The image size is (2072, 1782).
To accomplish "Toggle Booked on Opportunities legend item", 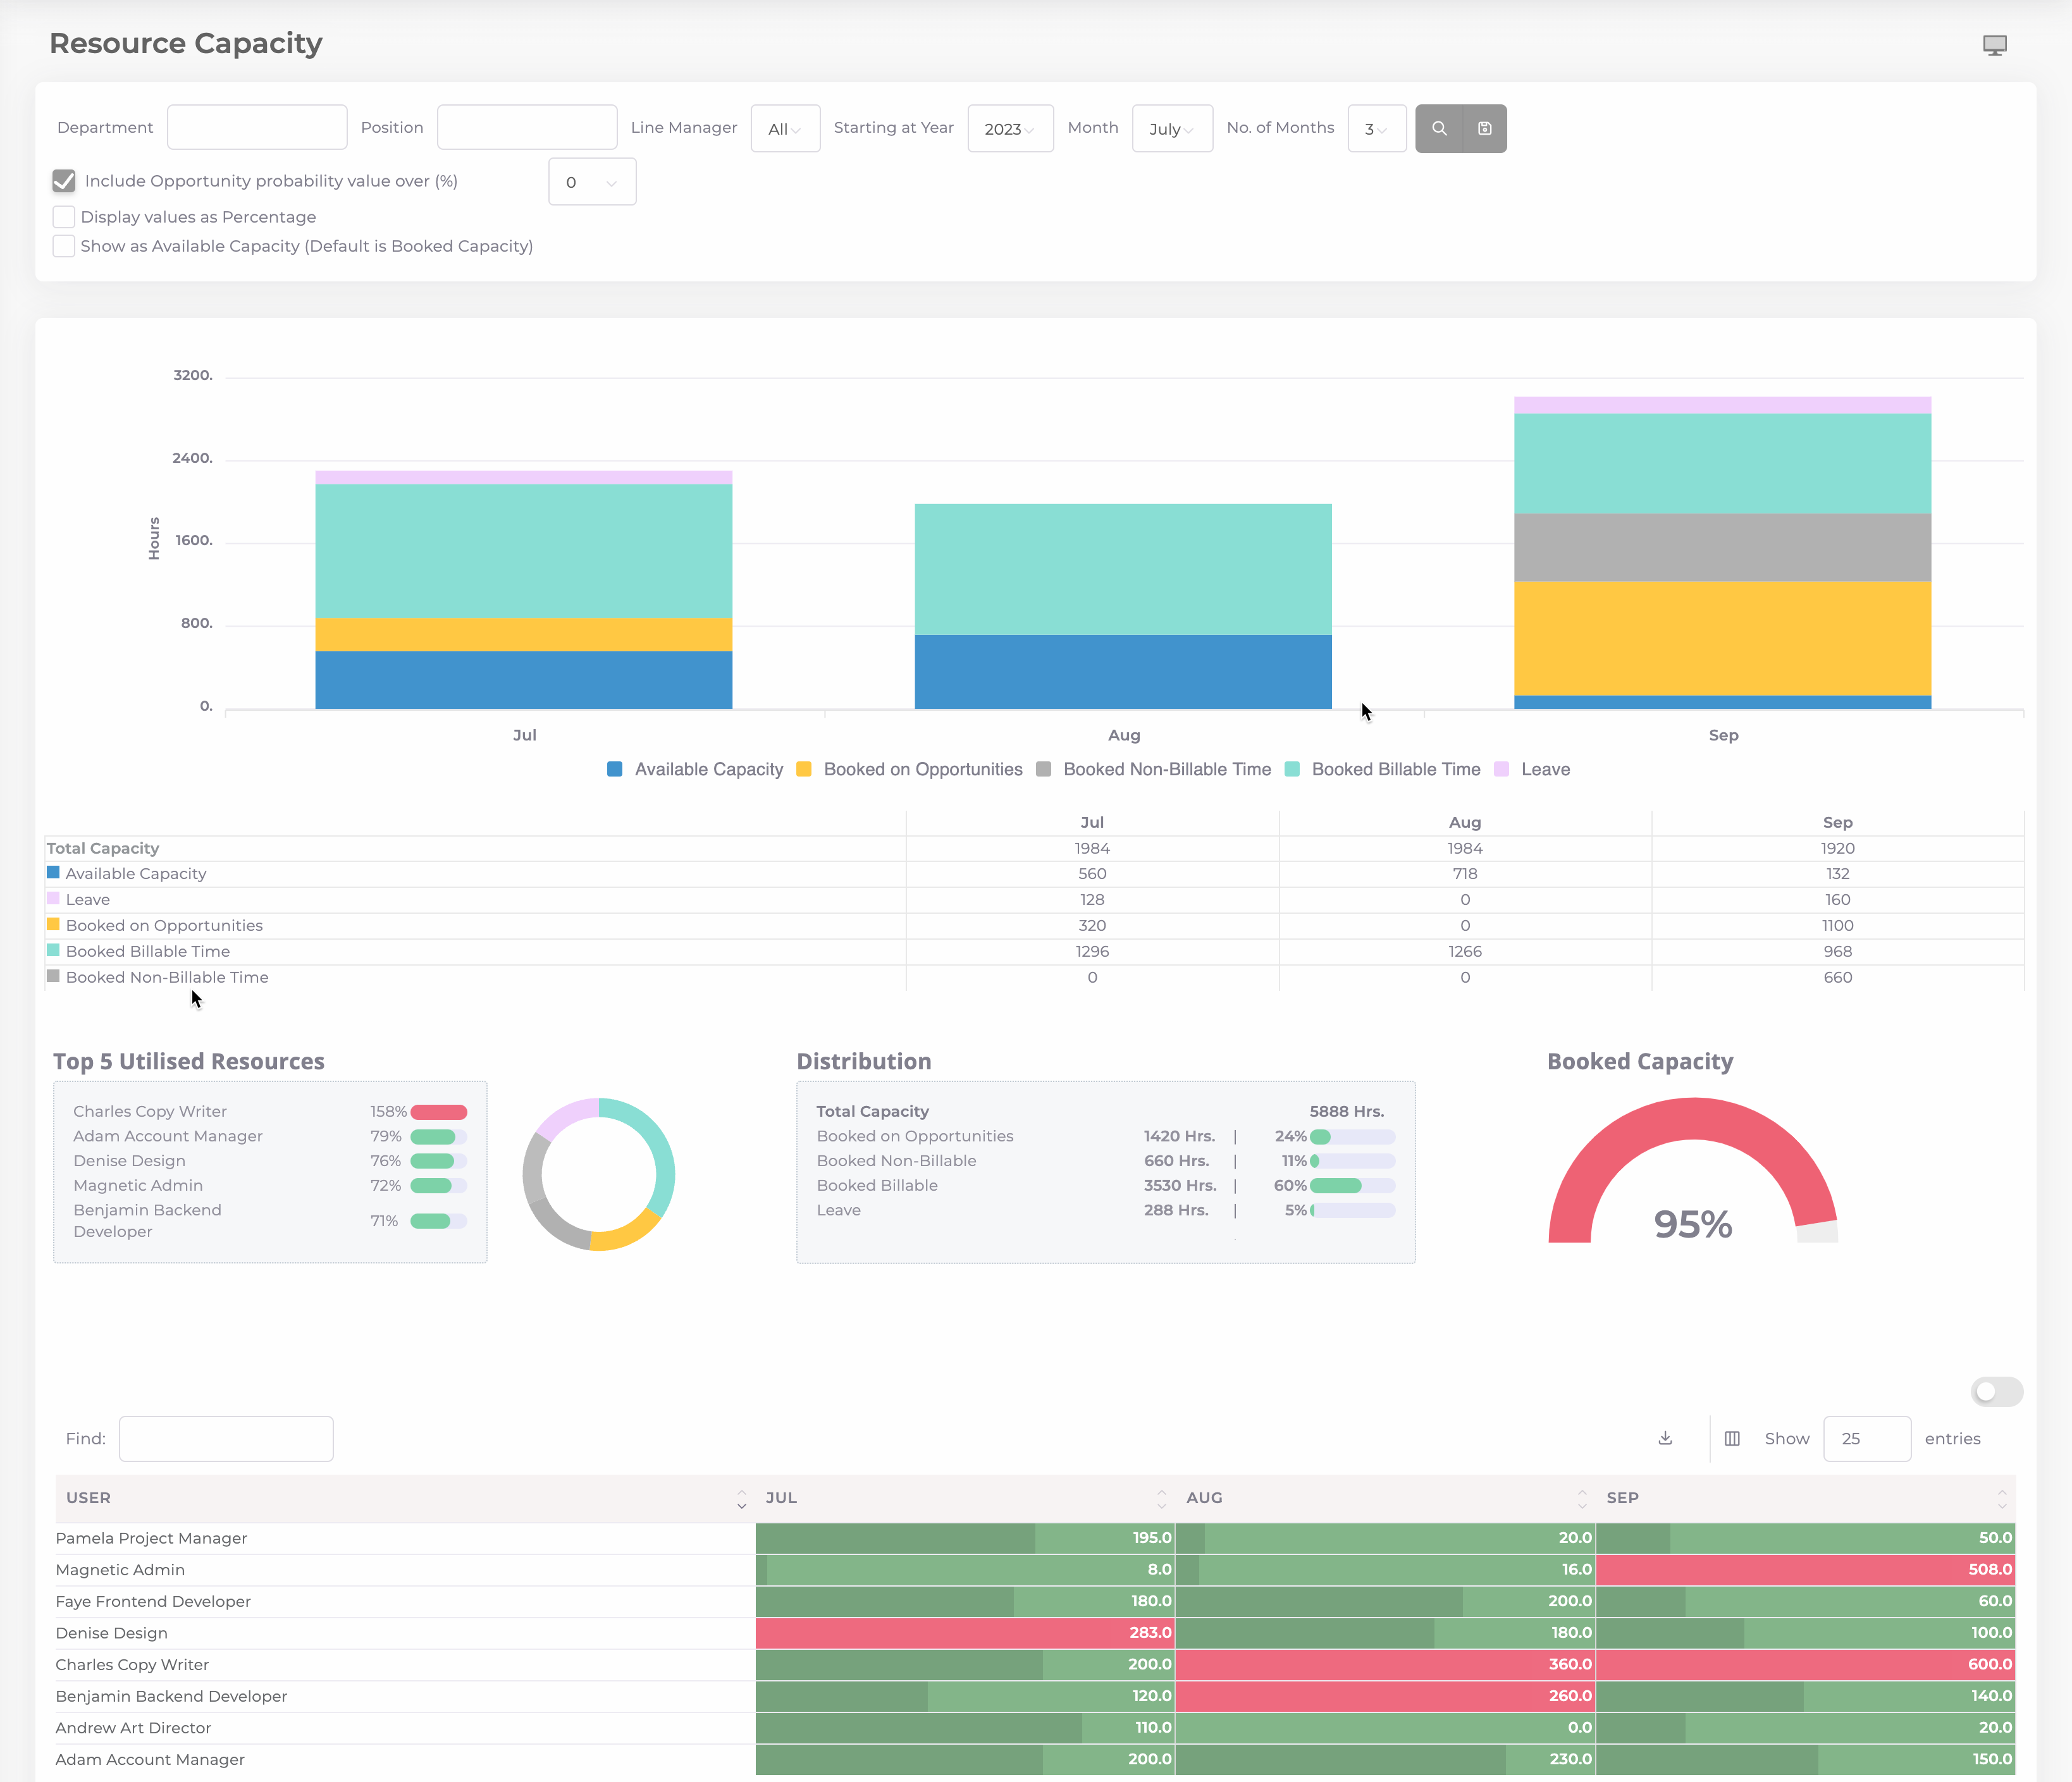I will (910, 769).
